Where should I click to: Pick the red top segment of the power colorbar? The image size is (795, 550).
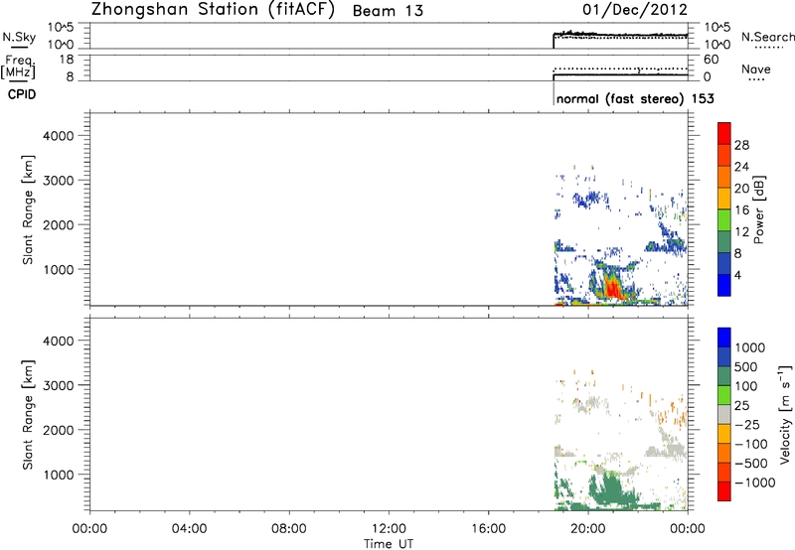[x=724, y=133]
